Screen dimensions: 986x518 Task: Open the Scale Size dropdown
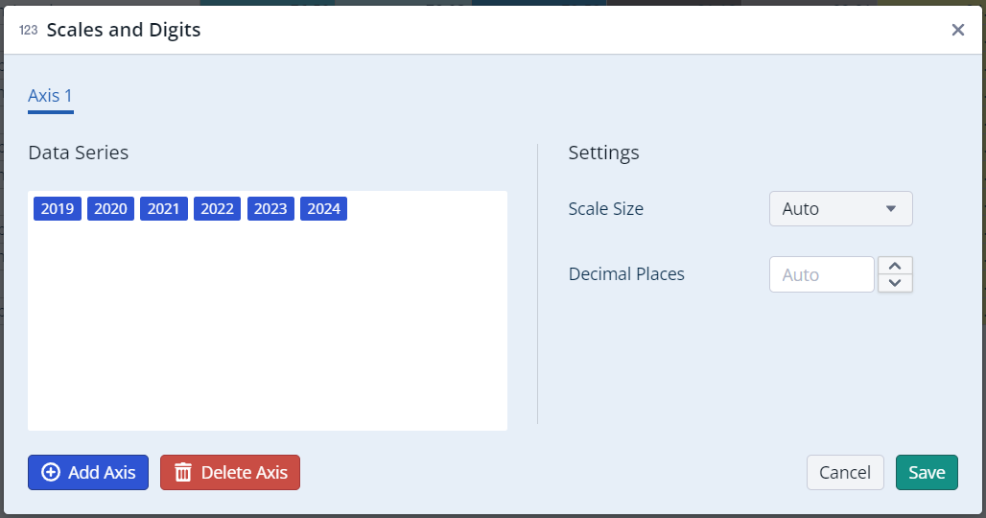(x=840, y=209)
